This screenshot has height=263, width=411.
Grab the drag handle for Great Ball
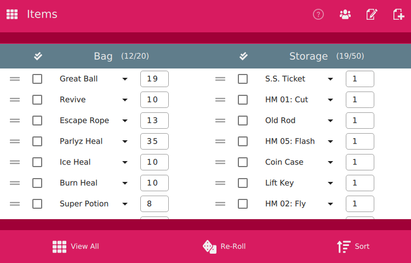[x=15, y=79]
